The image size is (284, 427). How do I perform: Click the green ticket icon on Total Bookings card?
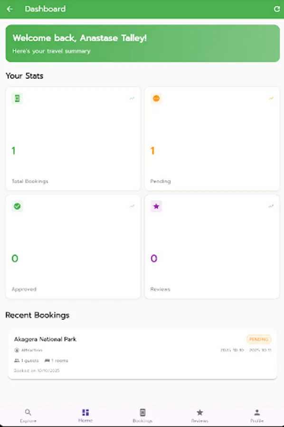[16, 98]
